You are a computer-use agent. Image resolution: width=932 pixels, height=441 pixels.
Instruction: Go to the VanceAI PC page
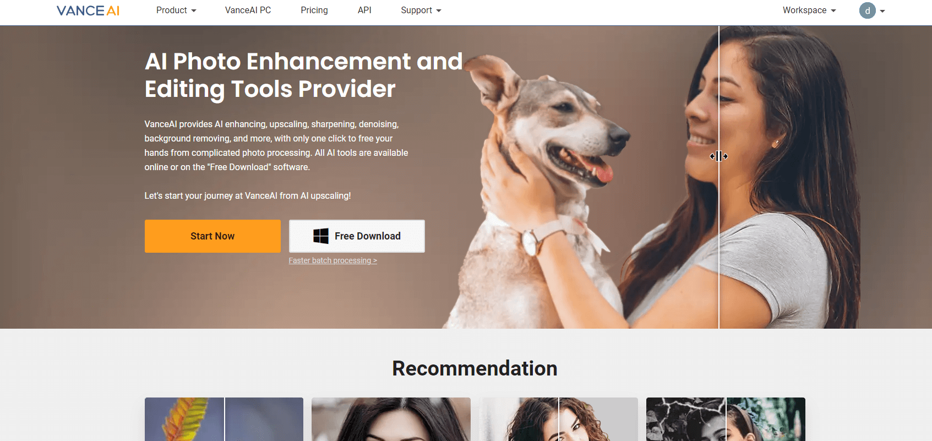click(248, 10)
